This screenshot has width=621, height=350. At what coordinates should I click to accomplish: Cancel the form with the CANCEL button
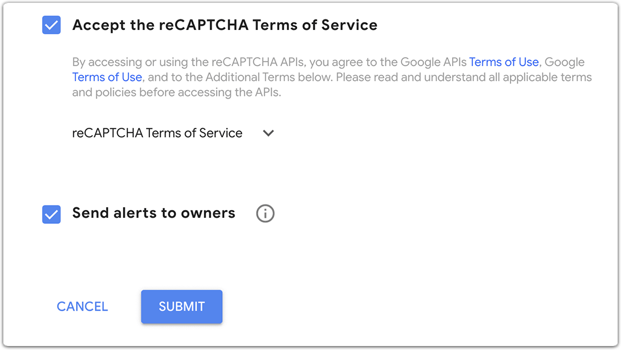pos(82,307)
